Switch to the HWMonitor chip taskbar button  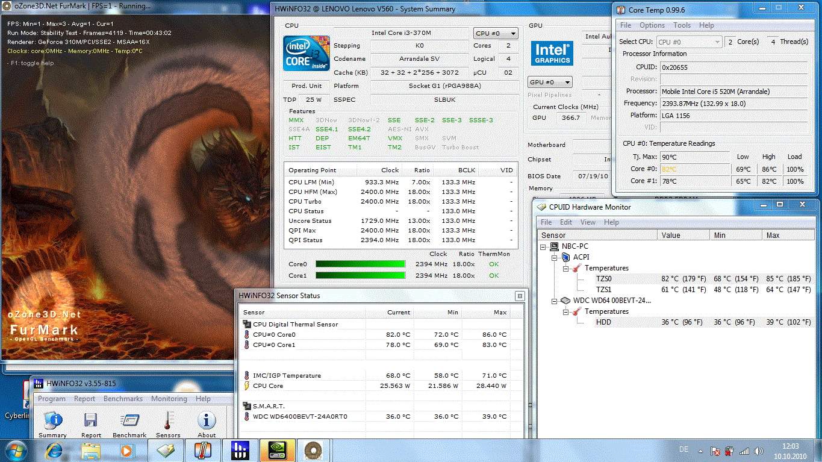point(166,450)
